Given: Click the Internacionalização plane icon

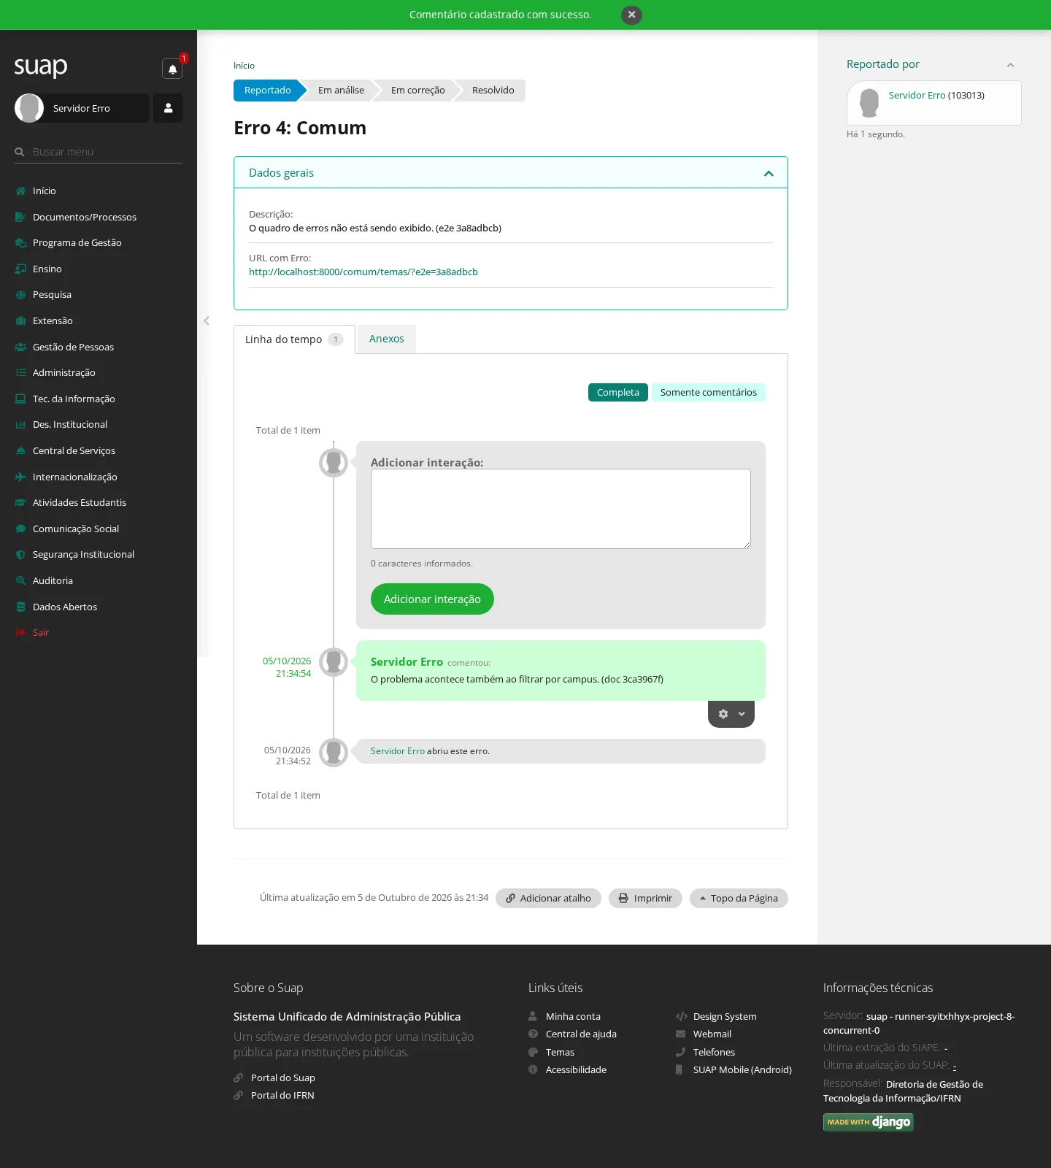Looking at the screenshot, I should point(20,477).
